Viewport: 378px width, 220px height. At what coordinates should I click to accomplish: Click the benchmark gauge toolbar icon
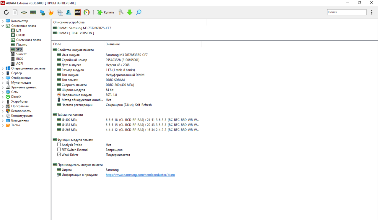click(87, 12)
